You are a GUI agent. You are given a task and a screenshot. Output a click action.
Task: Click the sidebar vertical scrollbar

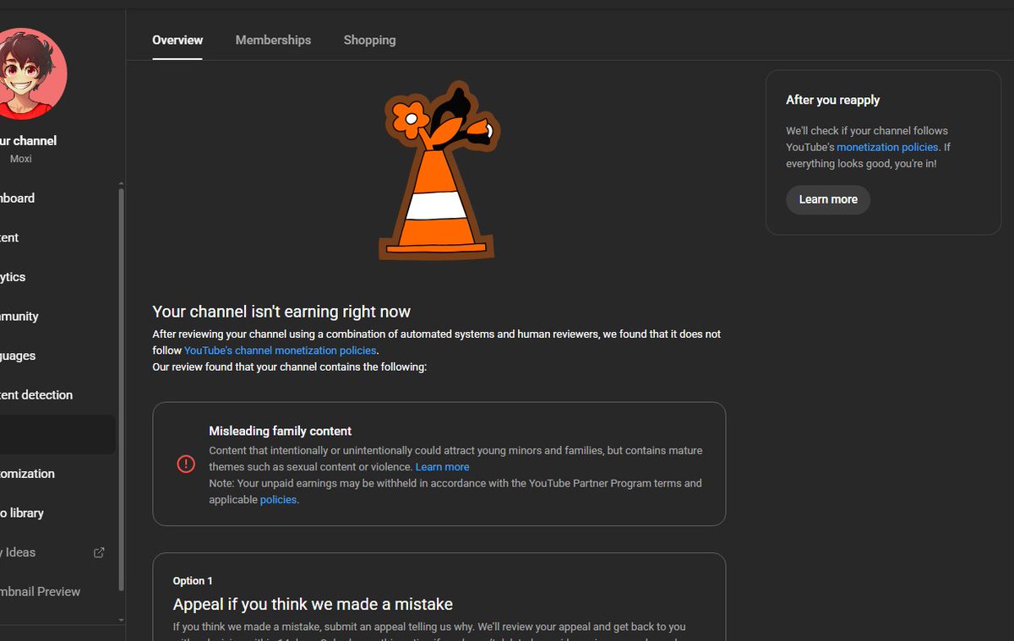click(121, 388)
